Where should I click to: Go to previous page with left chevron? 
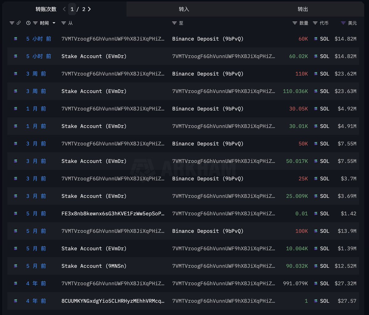coord(64,9)
